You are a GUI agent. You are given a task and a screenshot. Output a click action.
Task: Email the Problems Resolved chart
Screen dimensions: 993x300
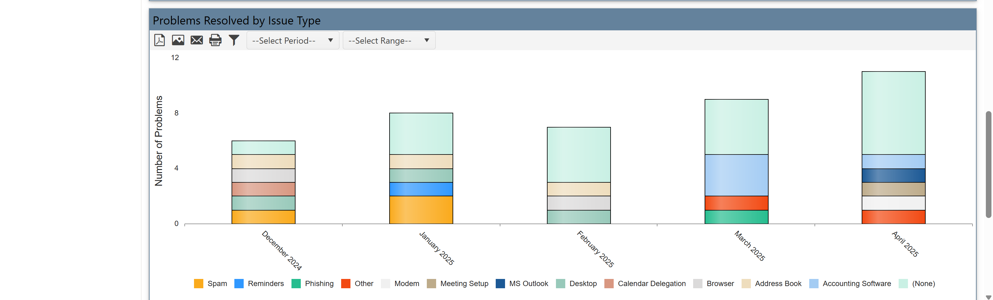[x=196, y=40]
